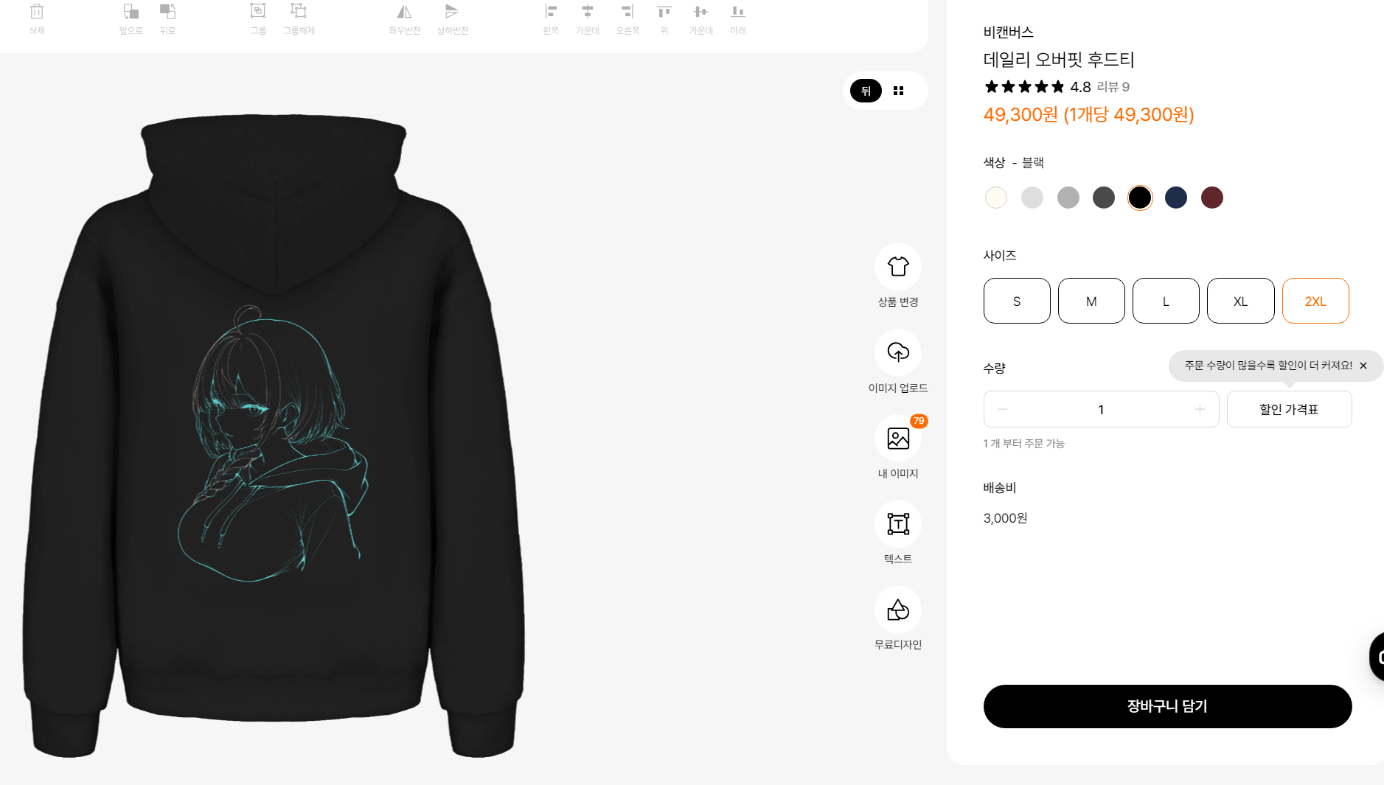Select size XL

1241,301
